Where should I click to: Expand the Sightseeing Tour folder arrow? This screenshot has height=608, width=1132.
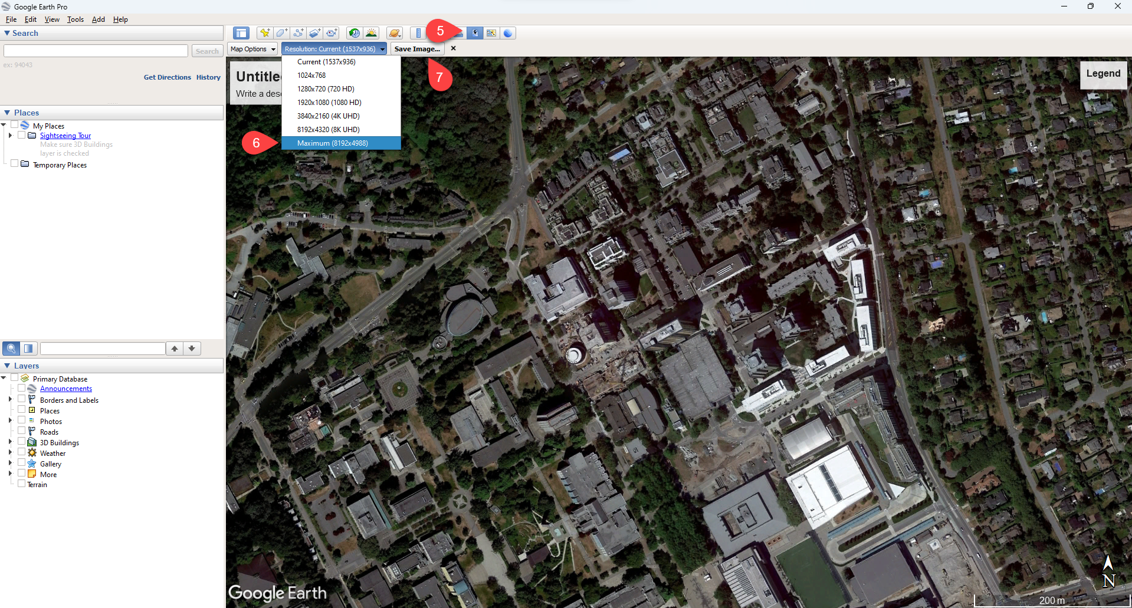coord(10,135)
